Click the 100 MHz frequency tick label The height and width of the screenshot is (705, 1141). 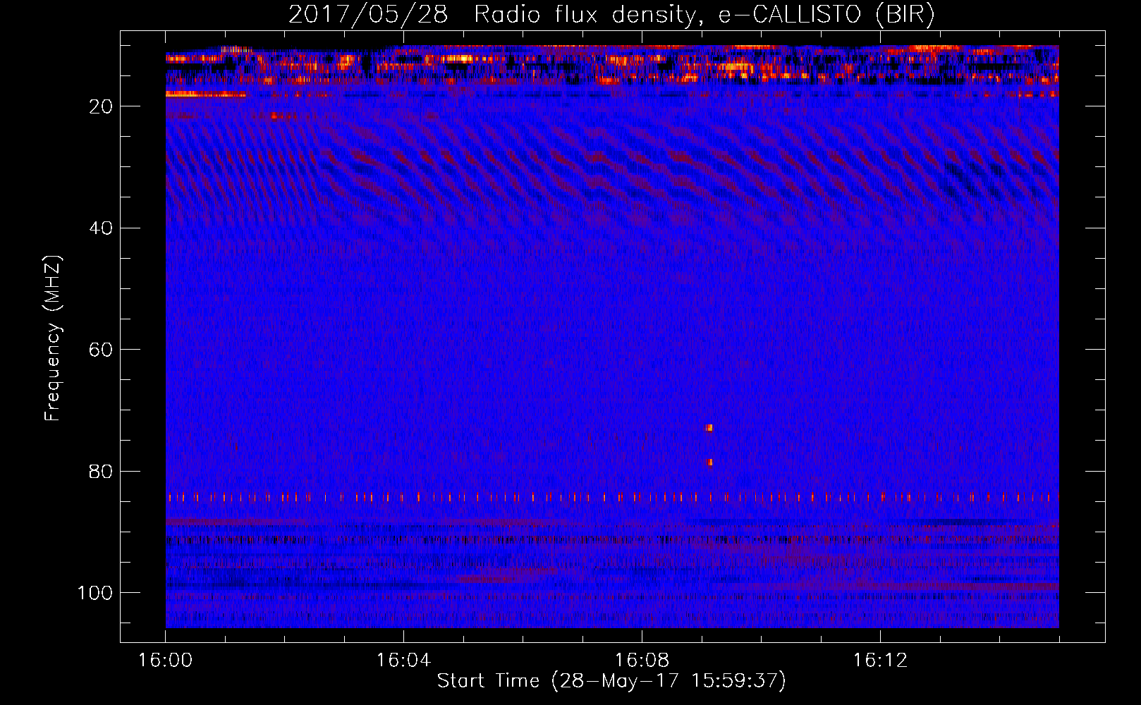[x=95, y=593]
